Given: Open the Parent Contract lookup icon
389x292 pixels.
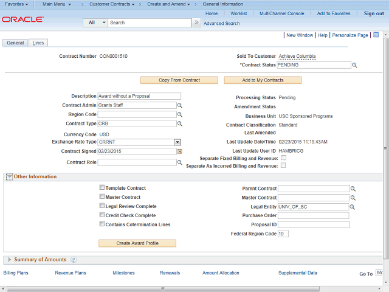Looking at the screenshot, I should tap(353, 189).
